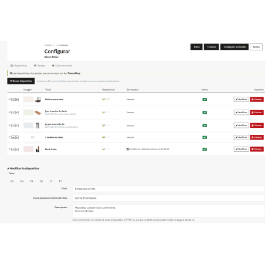Open the Ajustes tab
The width and height of the screenshot is (265, 265).
click(x=39, y=66)
